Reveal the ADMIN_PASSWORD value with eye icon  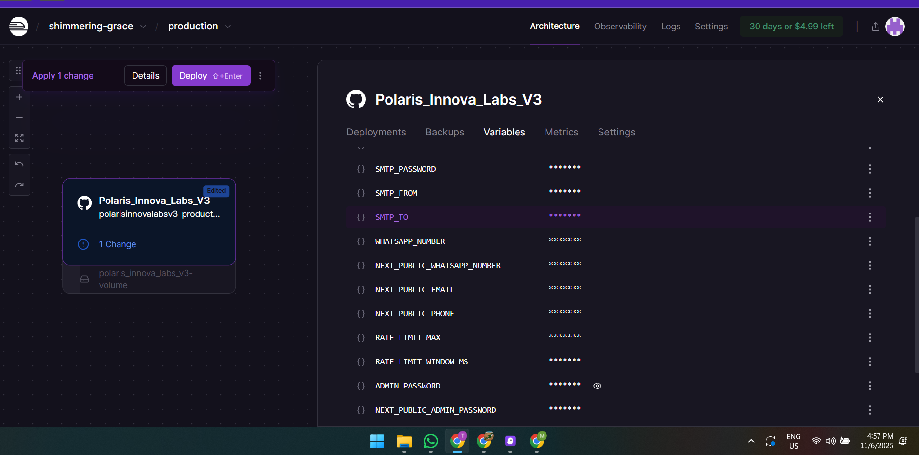(x=597, y=386)
